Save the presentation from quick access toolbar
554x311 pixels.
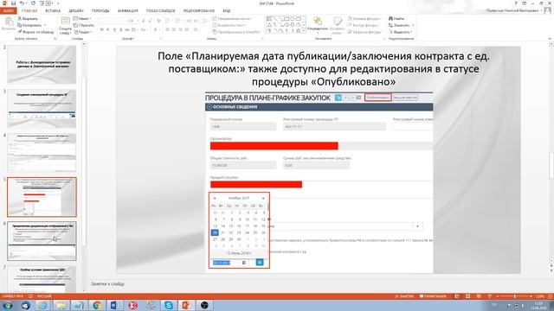[14, 3]
